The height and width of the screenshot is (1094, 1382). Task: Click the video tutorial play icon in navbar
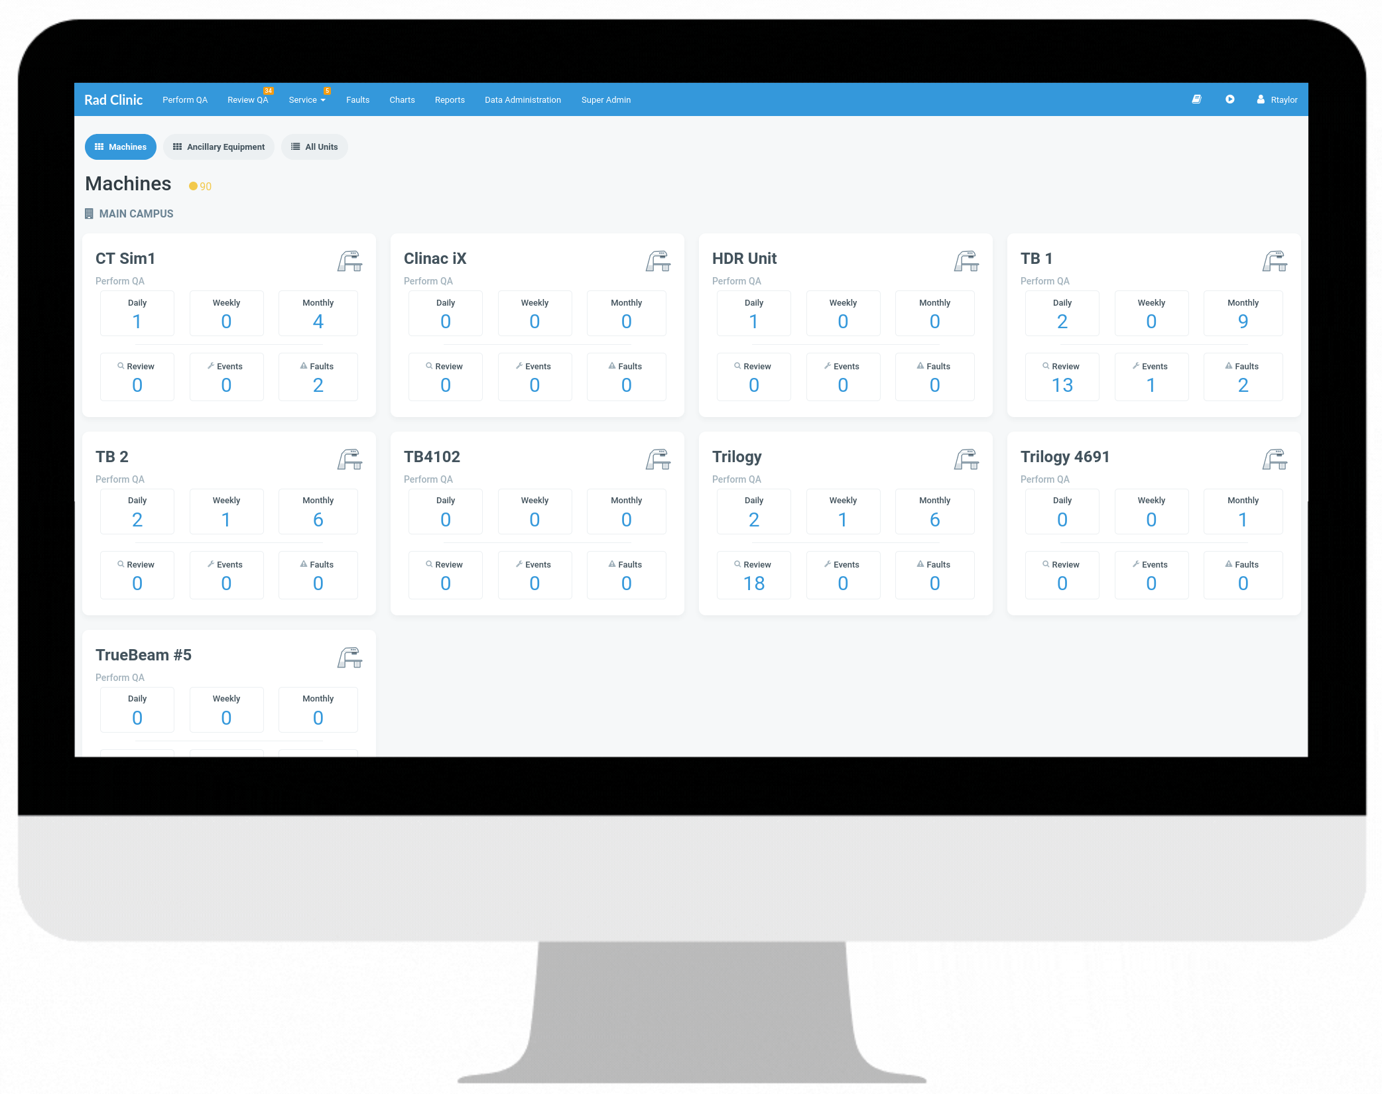1230,99
